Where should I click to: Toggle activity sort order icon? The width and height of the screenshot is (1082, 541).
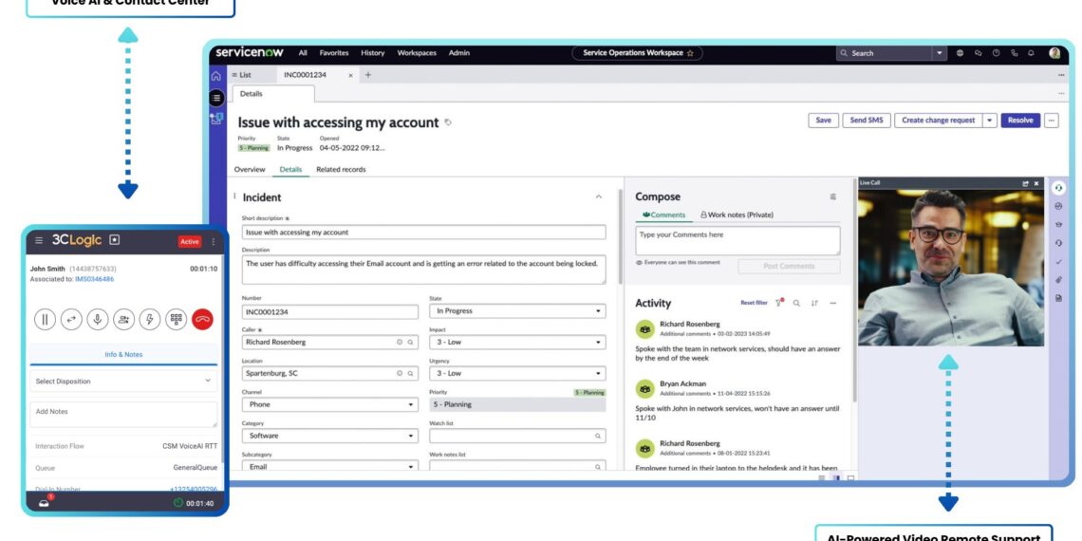pyautogui.click(x=814, y=303)
